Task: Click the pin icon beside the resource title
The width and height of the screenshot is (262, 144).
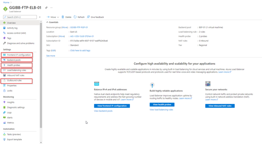Action: pos(46,8)
